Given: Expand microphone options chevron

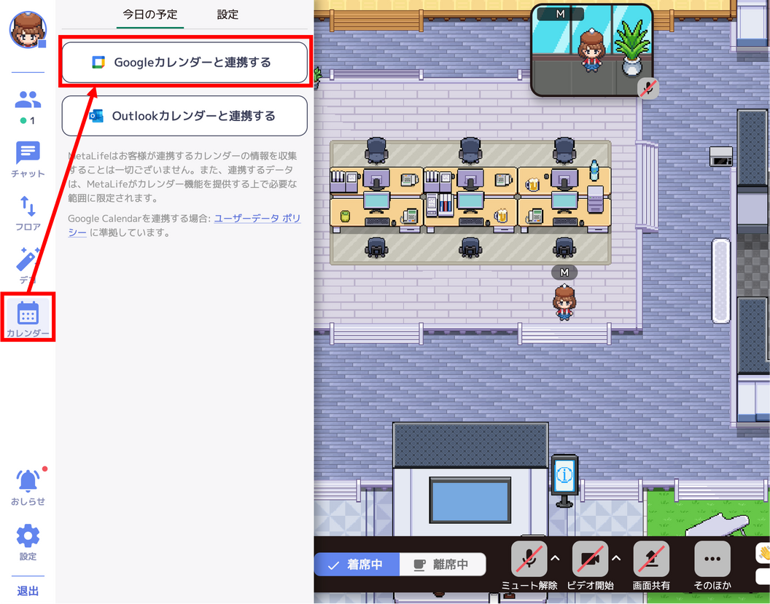Looking at the screenshot, I should (x=556, y=558).
